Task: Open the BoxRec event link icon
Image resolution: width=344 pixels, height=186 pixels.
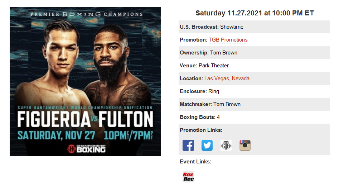Action: [188, 177]
